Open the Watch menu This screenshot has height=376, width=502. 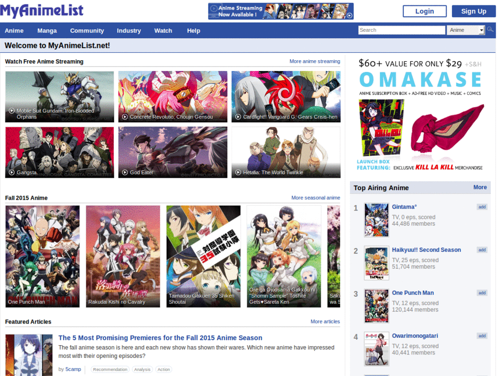(x=163, y=30)
